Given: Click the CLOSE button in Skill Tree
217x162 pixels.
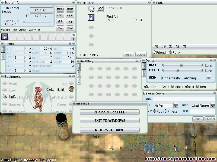Looking at the screenshot, I should pos(141,55).
